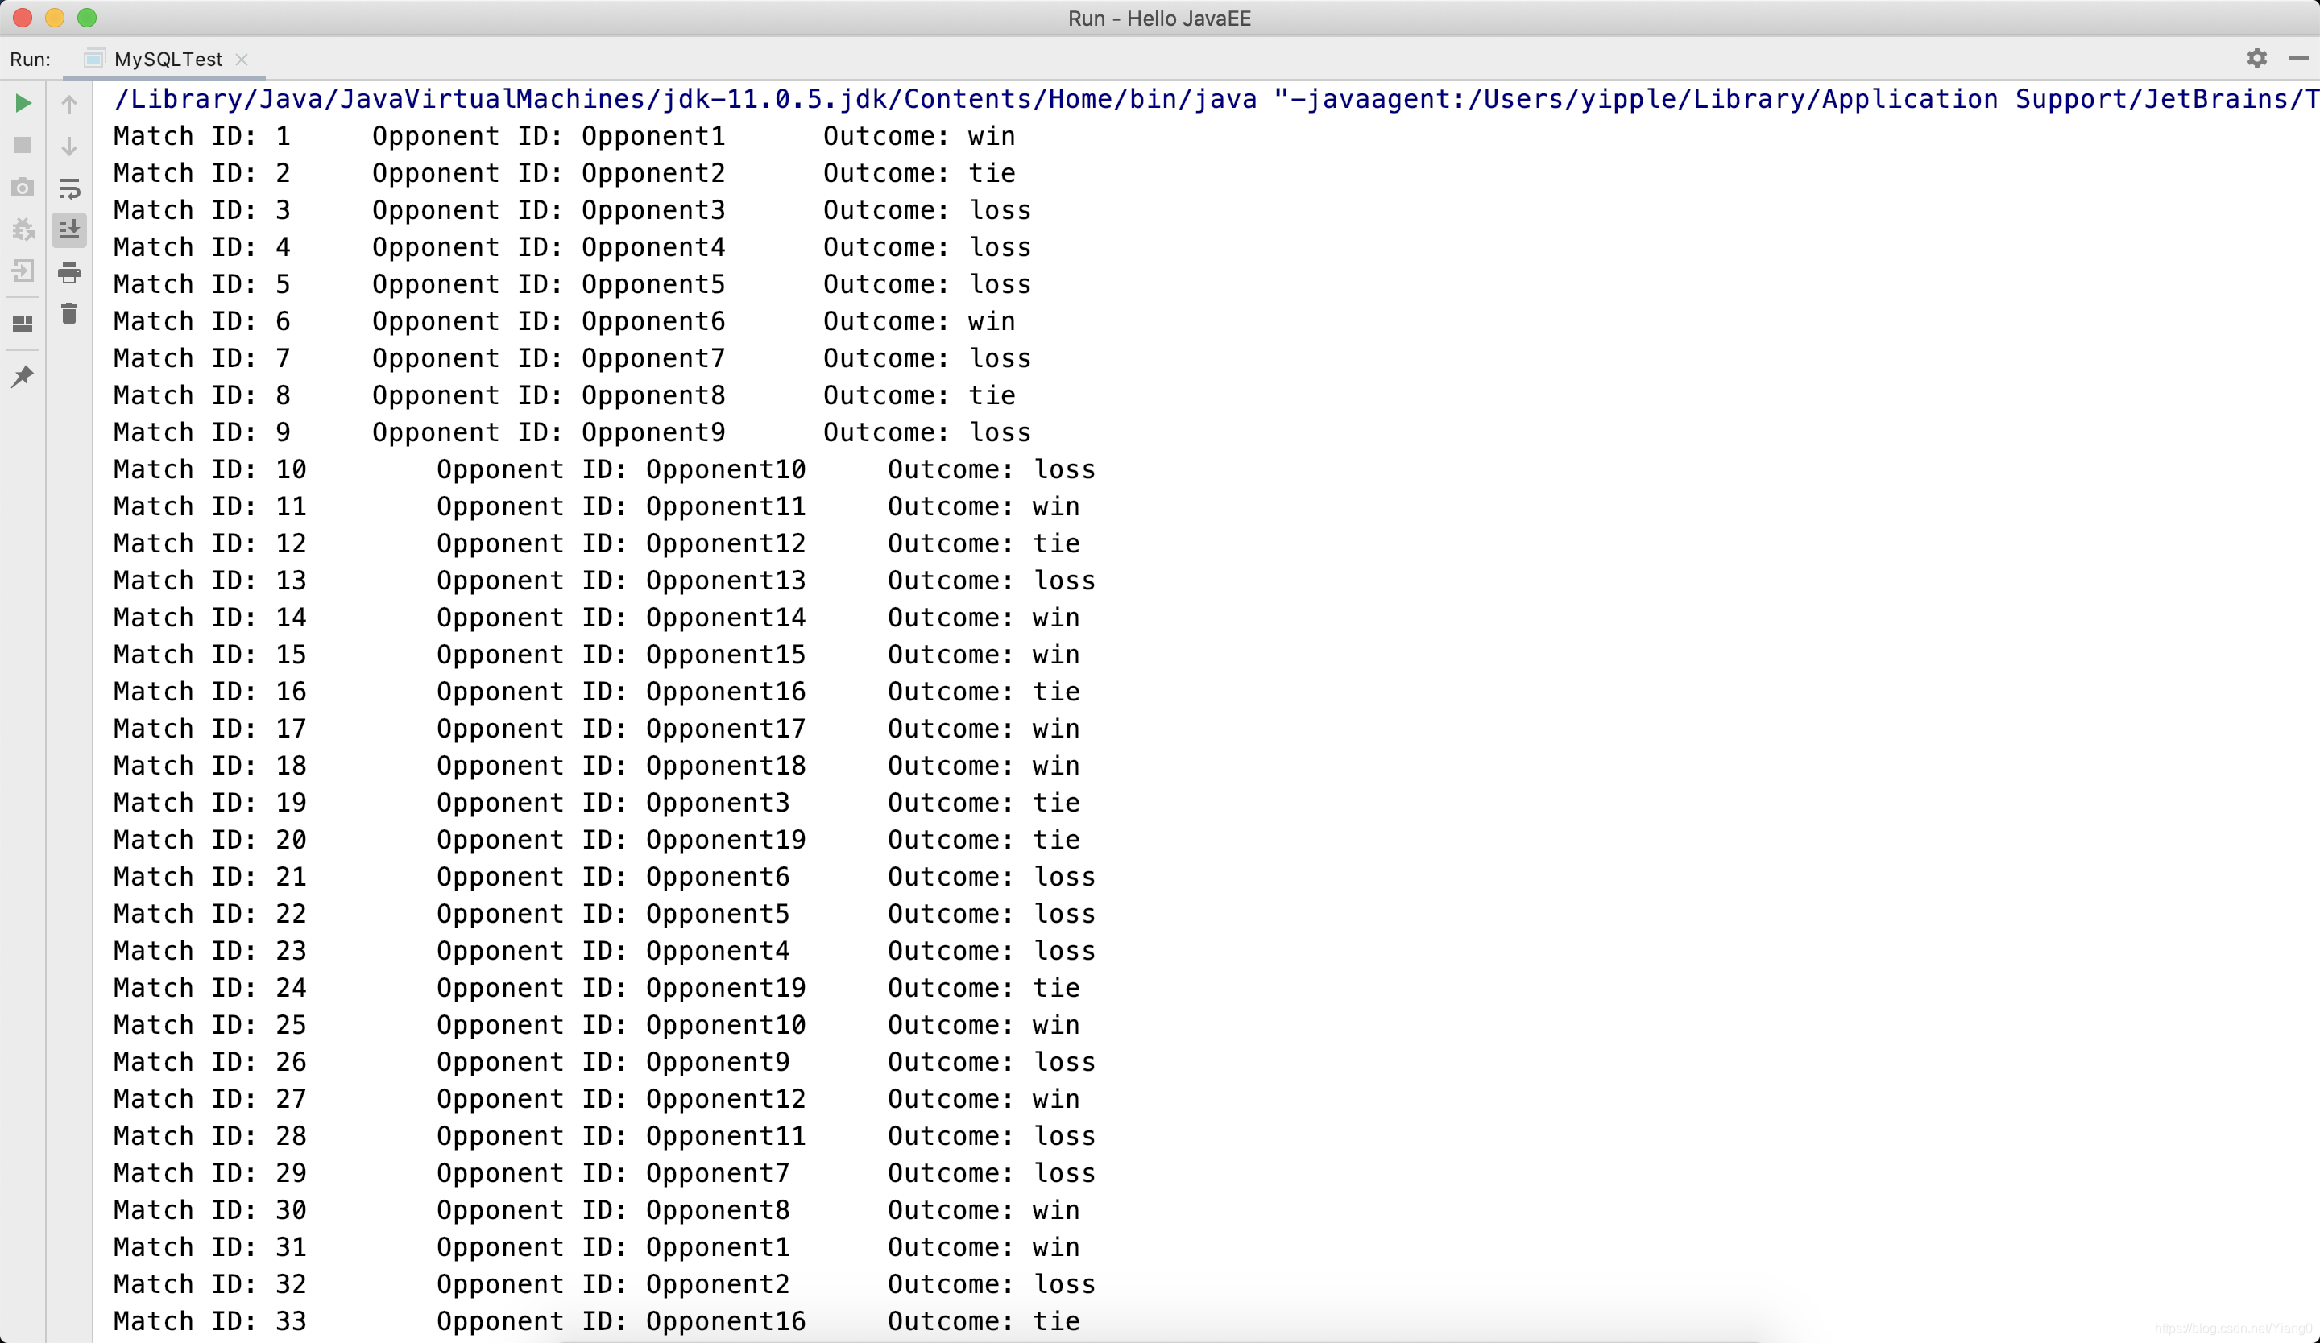Viewport: 2320px width, 1343px height.
Task: Close the MySQLTest tab
Action: click(x=242, y=59)
